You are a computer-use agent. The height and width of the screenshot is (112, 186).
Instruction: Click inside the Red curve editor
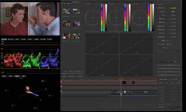(102, 44)
